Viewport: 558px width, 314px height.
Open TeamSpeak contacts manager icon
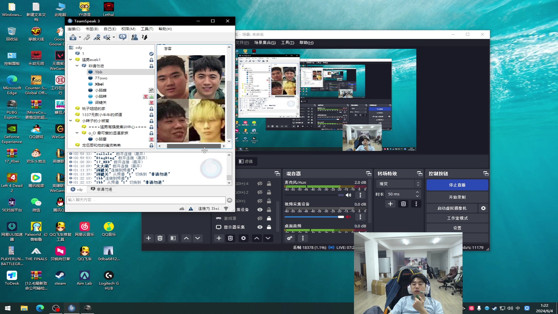[135, 37]
